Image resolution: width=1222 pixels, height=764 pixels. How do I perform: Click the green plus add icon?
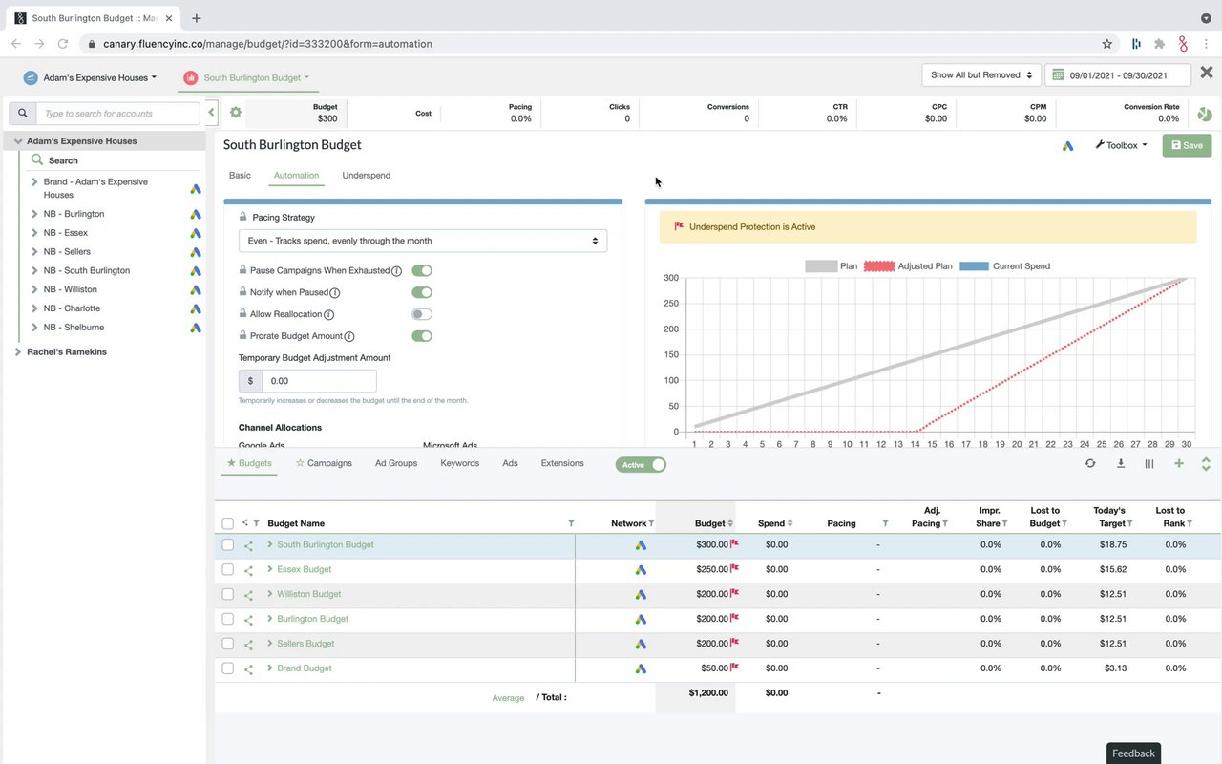[1179, 463]
